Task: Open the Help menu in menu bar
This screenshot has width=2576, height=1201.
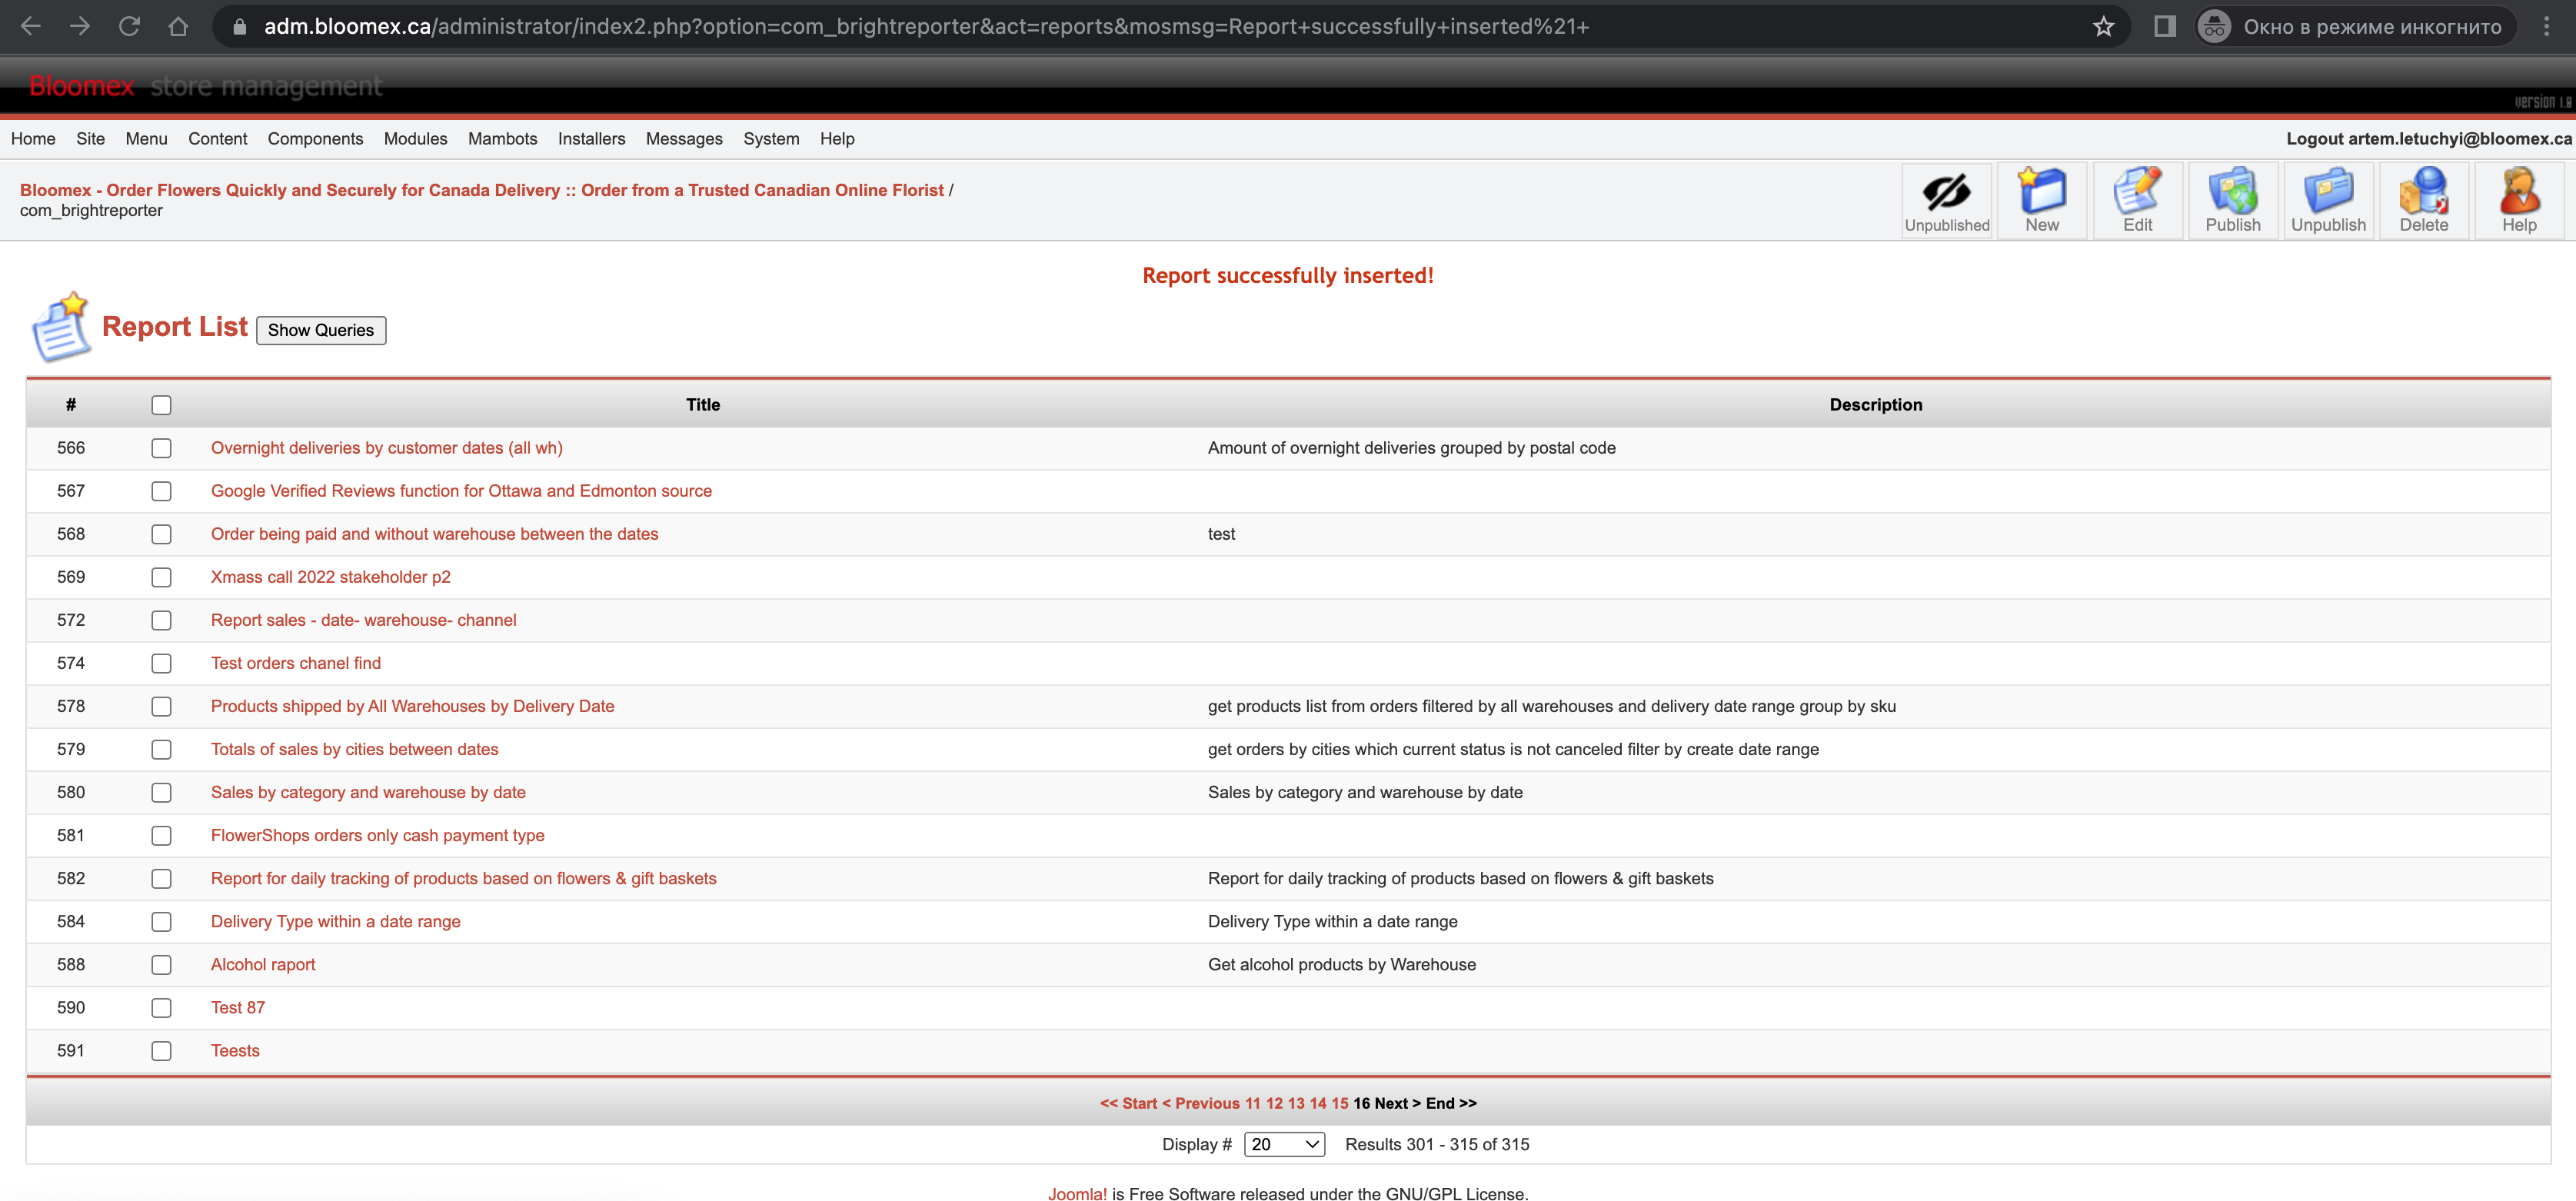Action: point(837,139)
